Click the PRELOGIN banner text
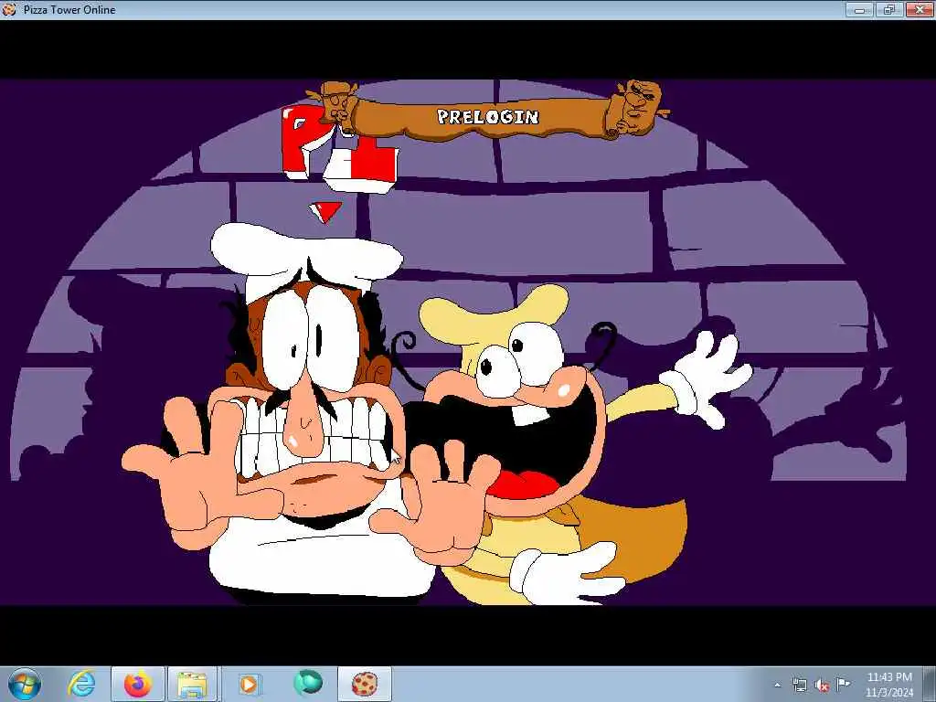Screen dimensions: 936x702 (488, 116)
